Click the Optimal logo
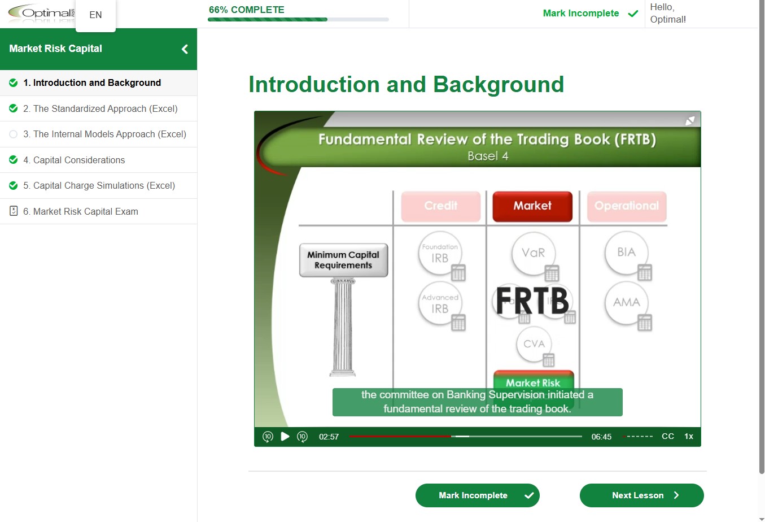This screenshot has width=765, height=522. [x=40, y=12]
